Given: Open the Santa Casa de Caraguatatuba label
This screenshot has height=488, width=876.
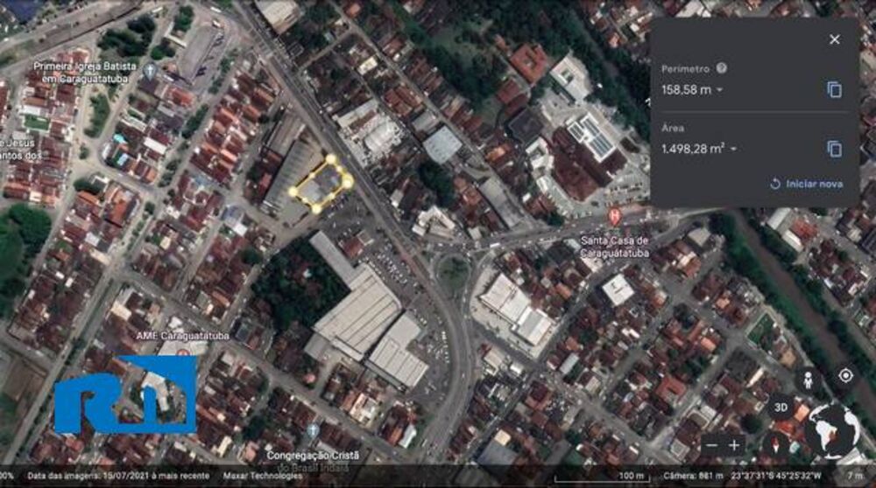Looking at the screenshot, I should coord(615,247).
